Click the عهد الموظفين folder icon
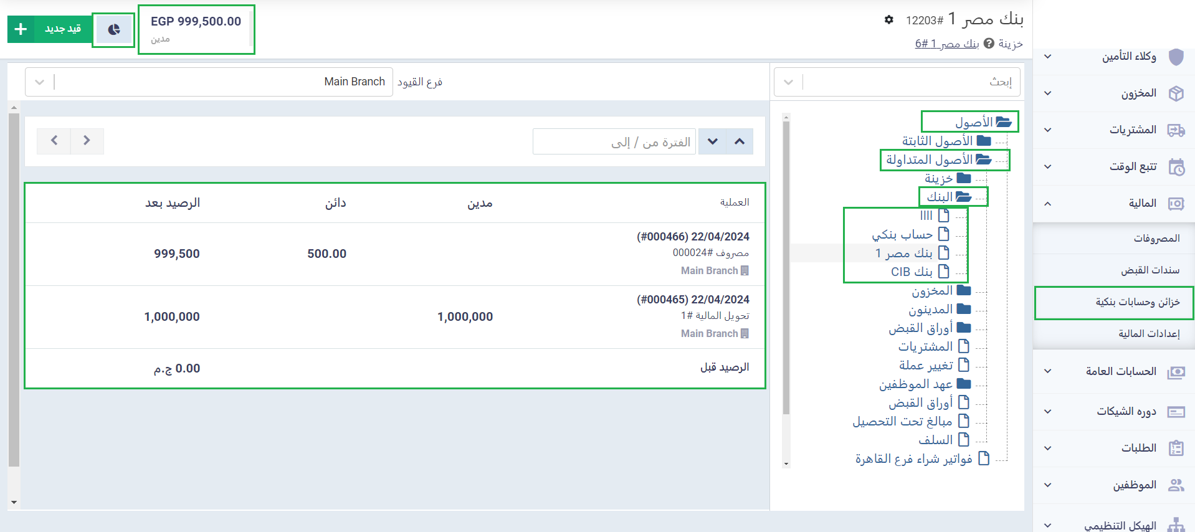This screenshot has height=532, width=1195. point(964,384)
